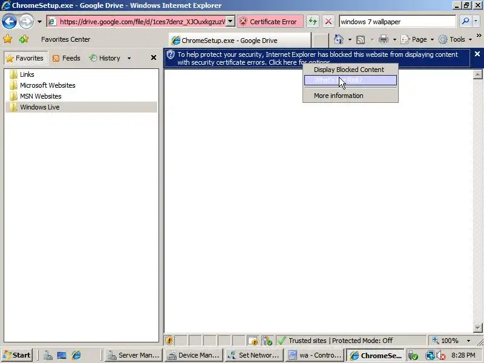Open the MSN Websites folder
This screenshot has height=363, width=484.
[81, 96]
